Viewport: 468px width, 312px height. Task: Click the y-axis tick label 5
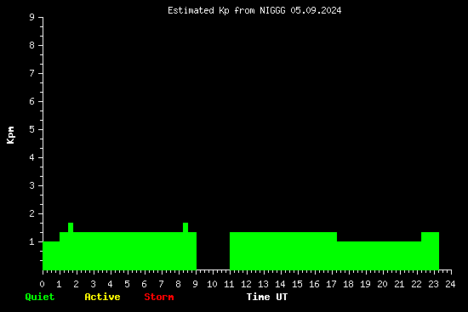click(x=31, y=129)
